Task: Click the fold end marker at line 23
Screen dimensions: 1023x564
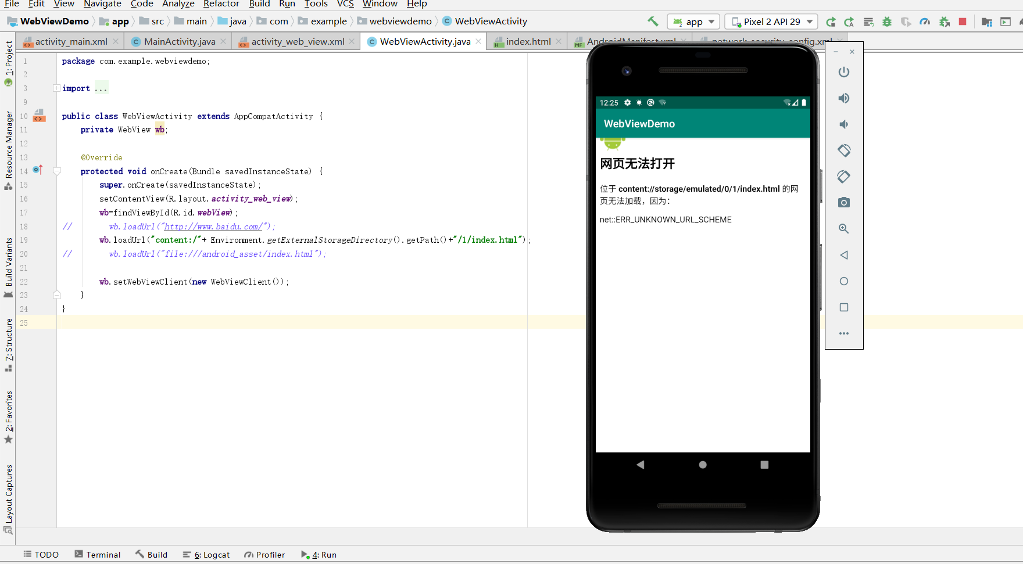Action: point(57,295)
